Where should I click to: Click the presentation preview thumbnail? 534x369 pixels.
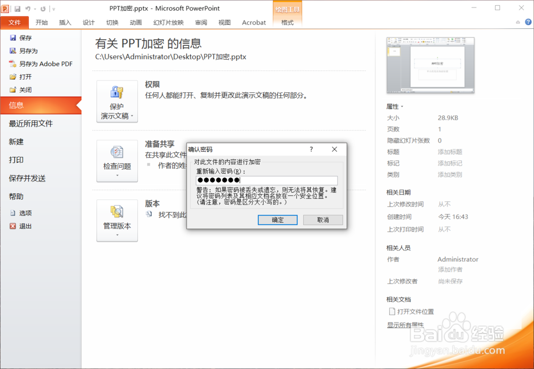click(430, 65)
